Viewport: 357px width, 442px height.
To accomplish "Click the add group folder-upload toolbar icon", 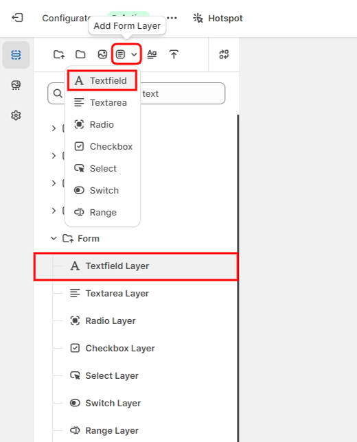I will [59, 54].
